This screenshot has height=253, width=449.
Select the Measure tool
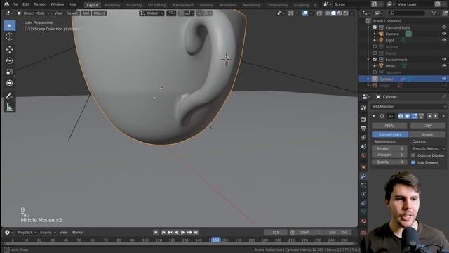tap(9, 108)
